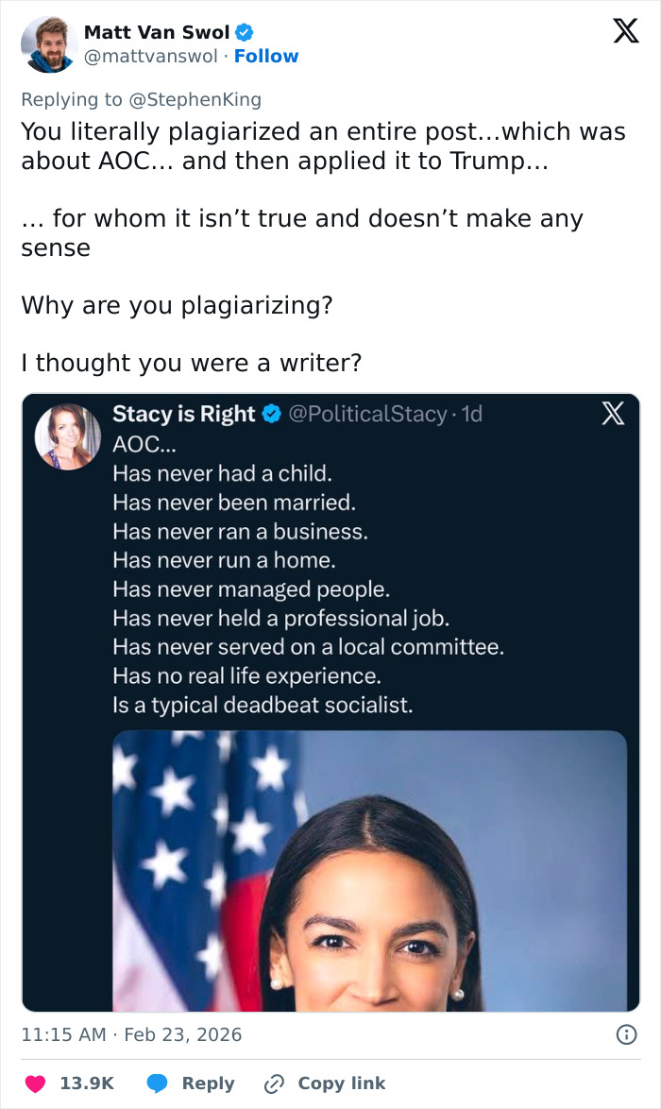Click the verified badge beside Matt Van Swol
661x1109 pixels.
pos(245,33)
